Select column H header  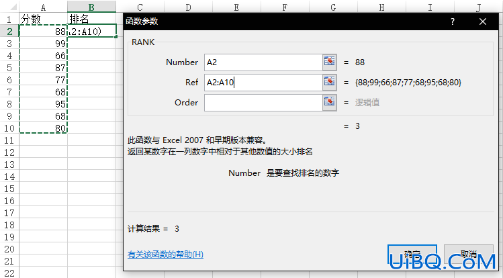click(381, 7)
